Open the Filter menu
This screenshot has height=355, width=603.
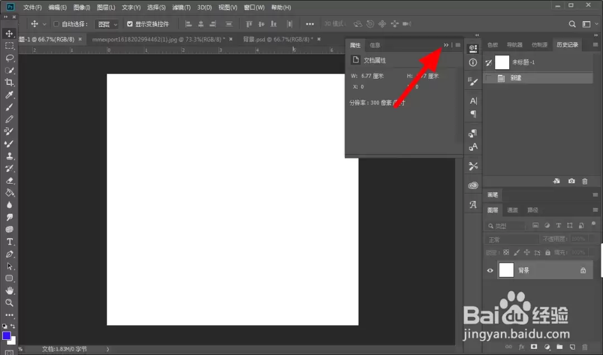[181, 7]
